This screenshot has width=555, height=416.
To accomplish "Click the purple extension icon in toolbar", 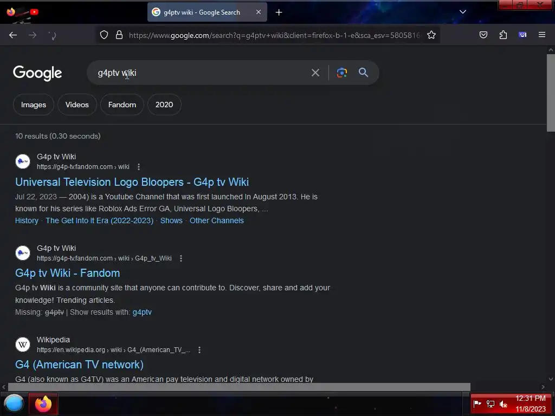I will [522, 35].
